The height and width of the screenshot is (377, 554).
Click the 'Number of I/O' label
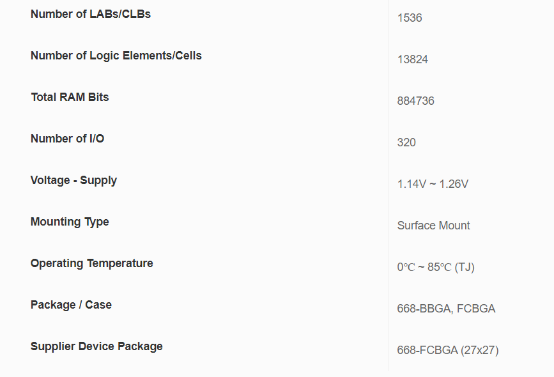[x=67, y=139]
